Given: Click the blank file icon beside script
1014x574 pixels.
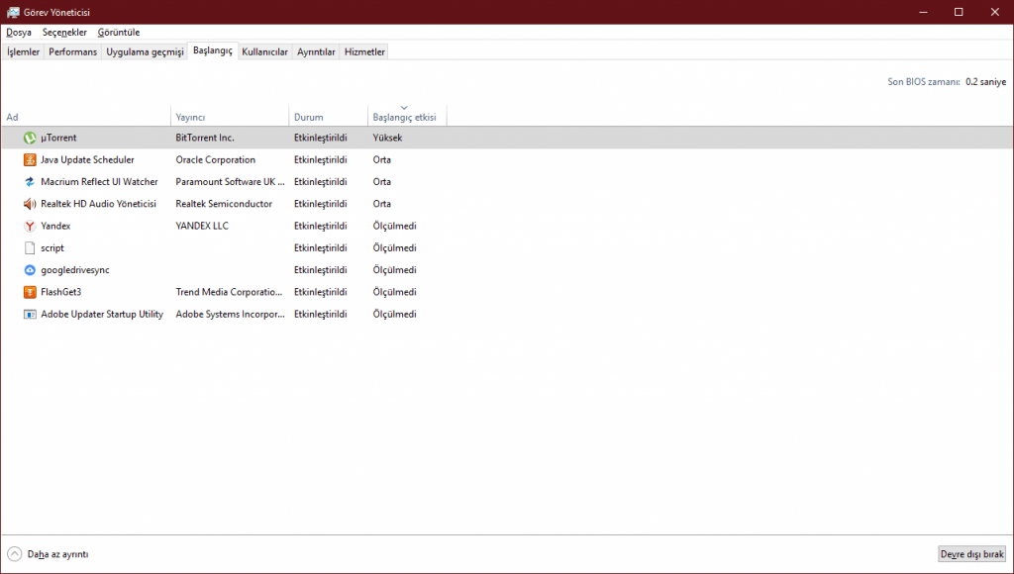Looking at the screenshot, I should (x=30, y=247).
